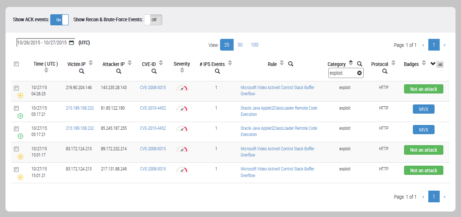
Task: Expand event row at 04:26:25
Action: (x=20, y=95)
